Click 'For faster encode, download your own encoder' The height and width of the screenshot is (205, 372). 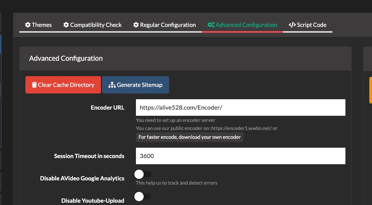click(189, 137)
